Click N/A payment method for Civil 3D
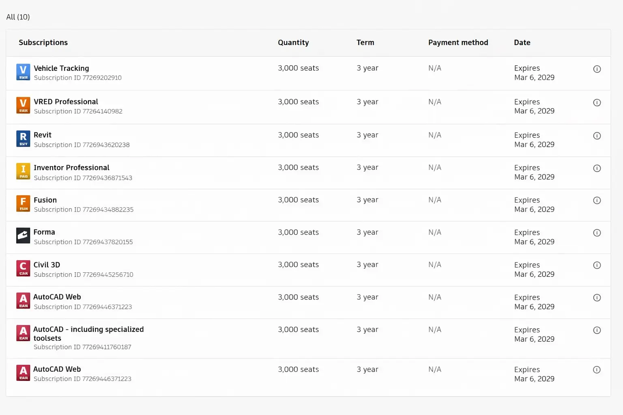 click(435, 265)
